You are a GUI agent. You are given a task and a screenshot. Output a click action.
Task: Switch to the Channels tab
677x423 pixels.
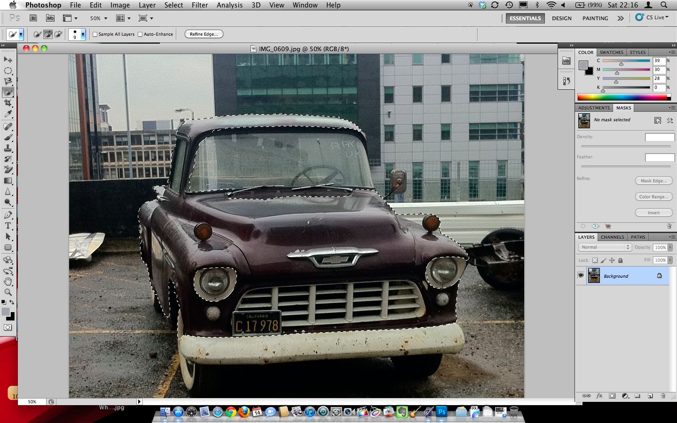[612, 237]
